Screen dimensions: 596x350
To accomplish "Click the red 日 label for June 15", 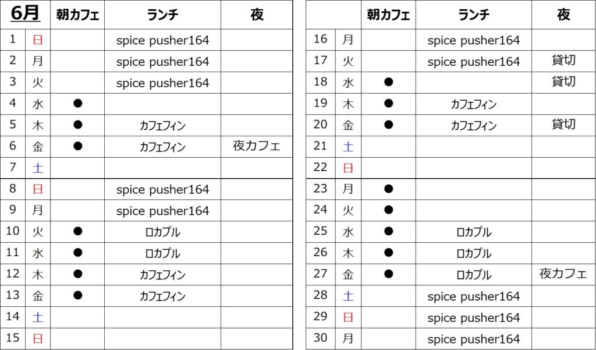I will [38, 338].
